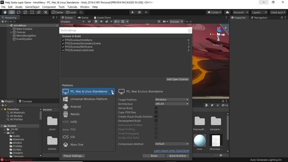
Task: Open the Collab dropdown
Action: point(214,12)
